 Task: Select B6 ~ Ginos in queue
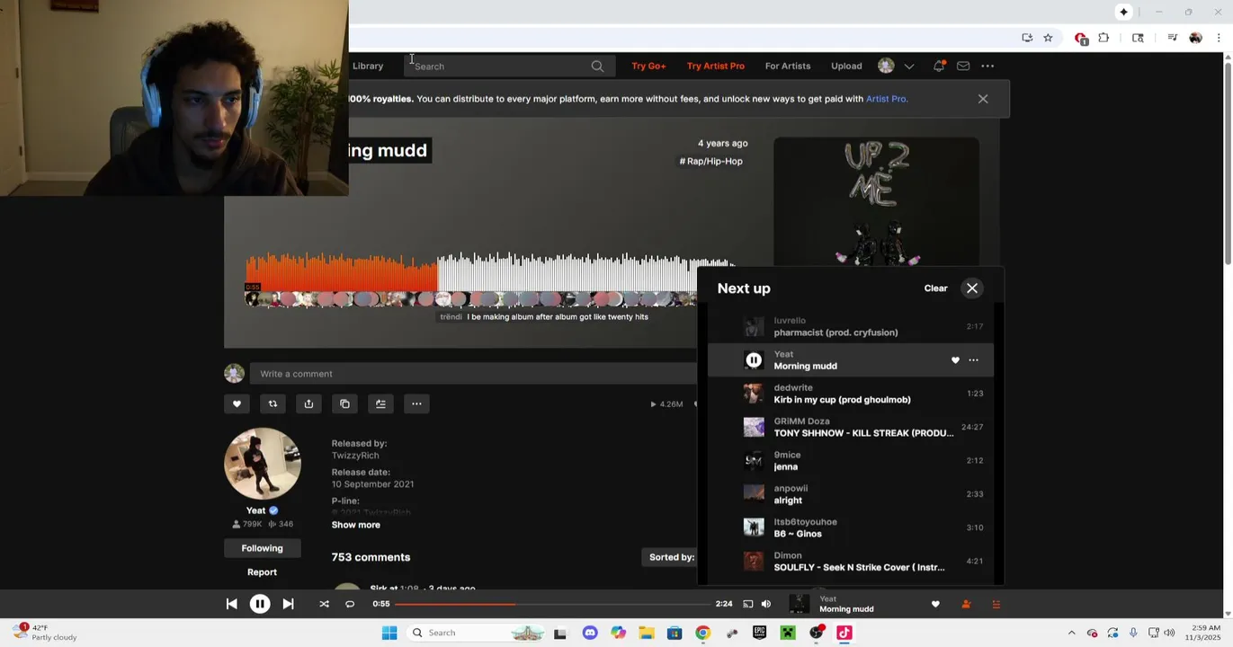(851, 527)
